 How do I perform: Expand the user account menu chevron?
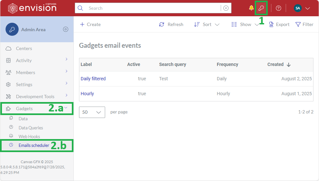coord(308,8)
